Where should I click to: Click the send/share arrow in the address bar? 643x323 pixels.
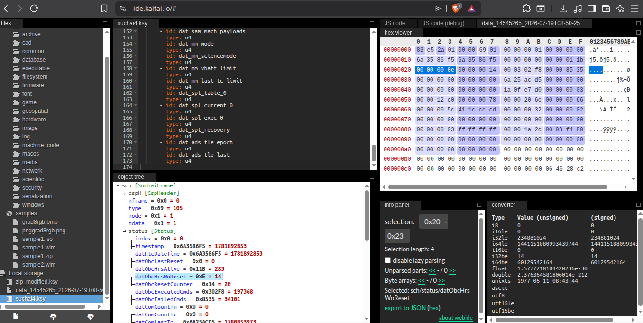[439, 9]
